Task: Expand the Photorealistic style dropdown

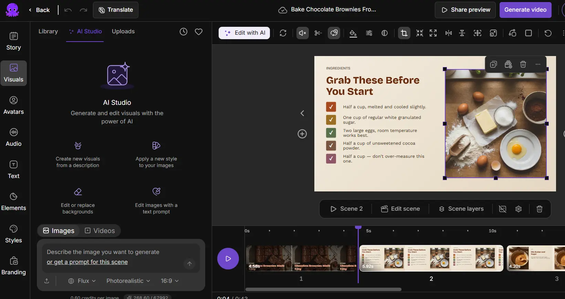Action: pyautogui.click(x=128, y=281)
